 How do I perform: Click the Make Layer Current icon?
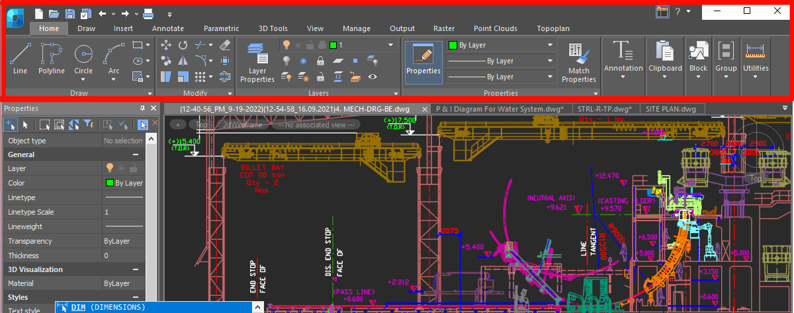point(337,61)
